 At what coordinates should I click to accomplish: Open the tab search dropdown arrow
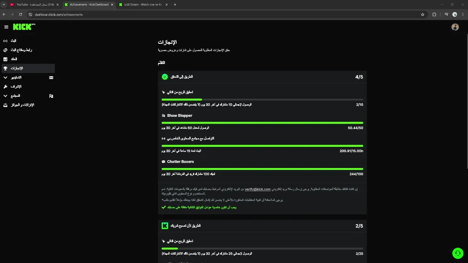[x=4, y=5]
